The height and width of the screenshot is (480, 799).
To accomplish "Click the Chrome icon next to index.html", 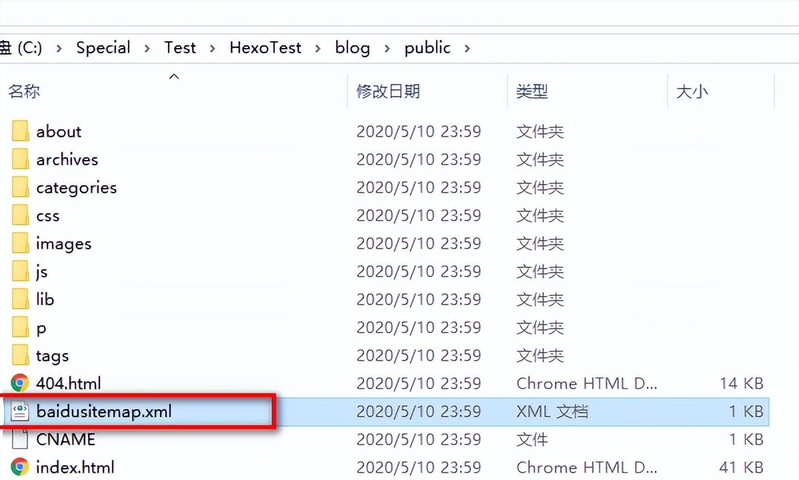I will tap(20, 467).
